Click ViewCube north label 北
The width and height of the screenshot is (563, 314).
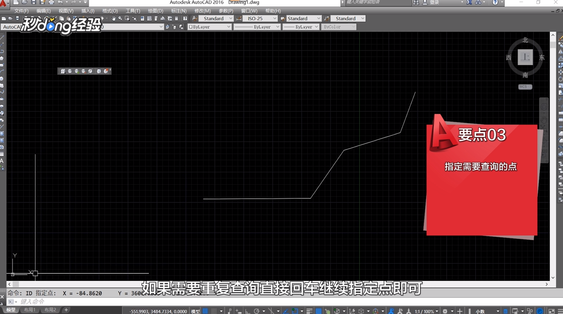(525, 40)
